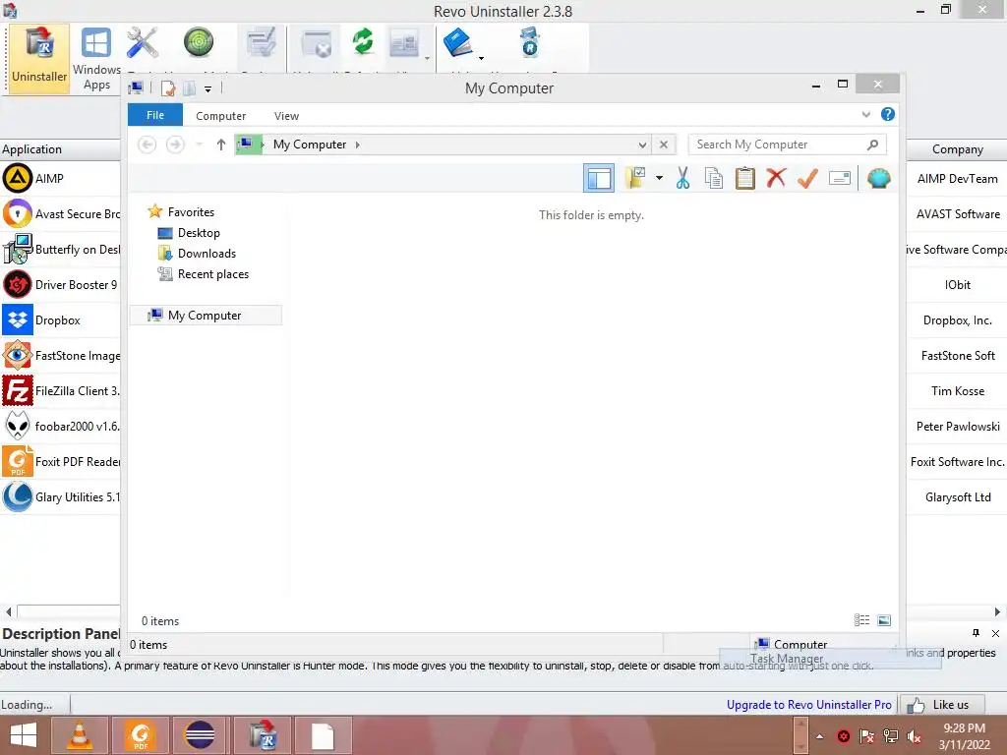Select My Computer in navigation pane
Screen dimensions: 1007x755
click(x=206, y=316)
